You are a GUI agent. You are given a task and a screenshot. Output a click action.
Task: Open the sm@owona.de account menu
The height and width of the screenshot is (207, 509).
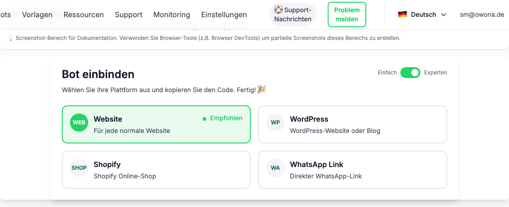coord(482,15)
